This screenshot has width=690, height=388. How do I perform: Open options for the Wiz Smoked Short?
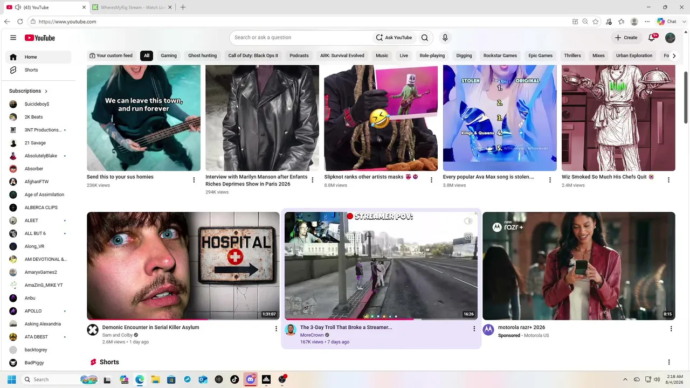(668, 180)
